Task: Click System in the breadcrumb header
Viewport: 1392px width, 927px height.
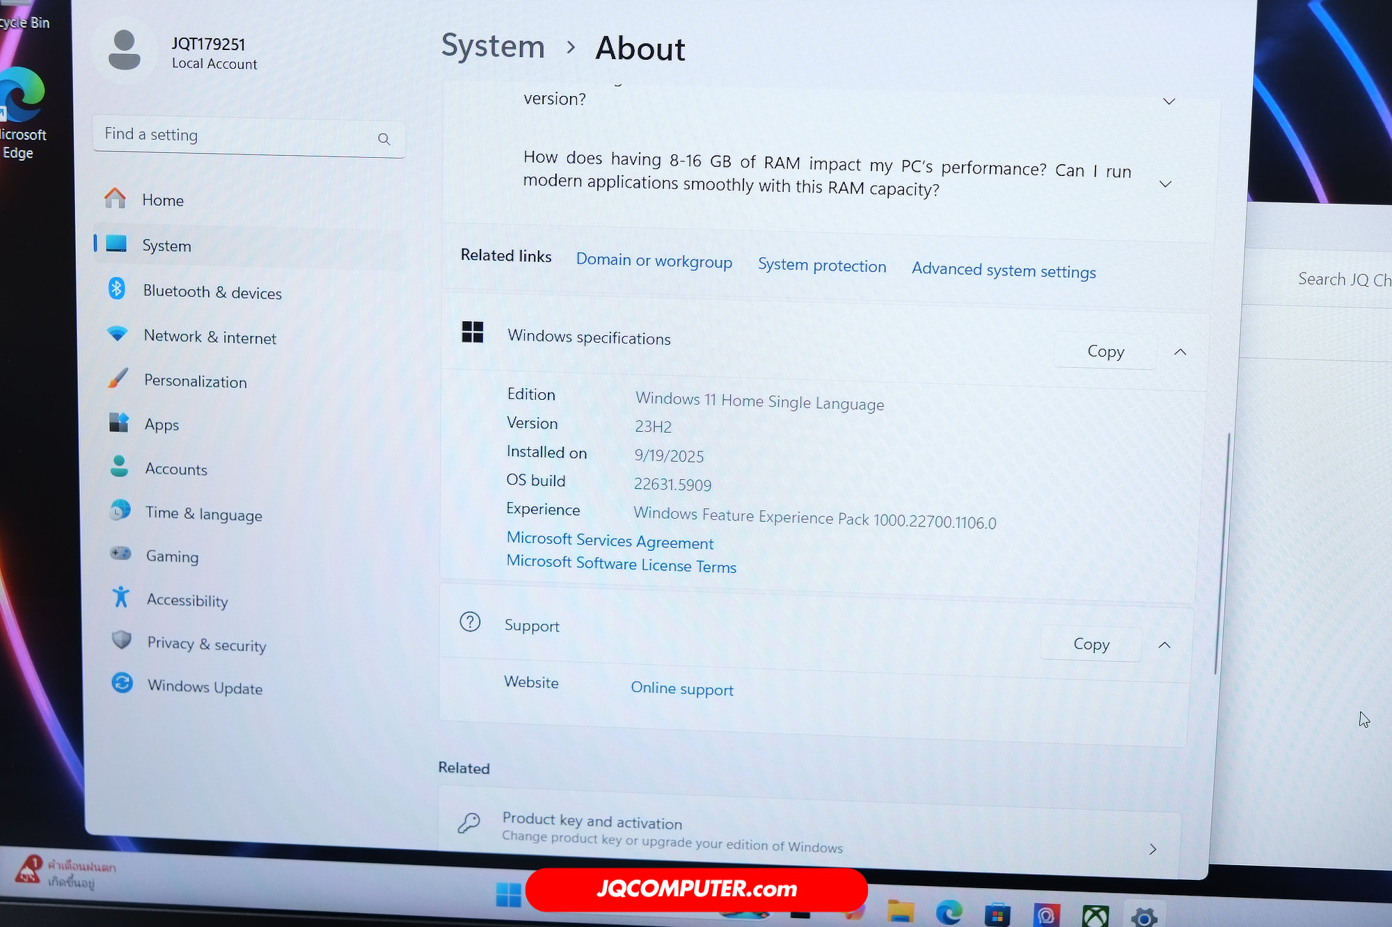Action: 493,47
